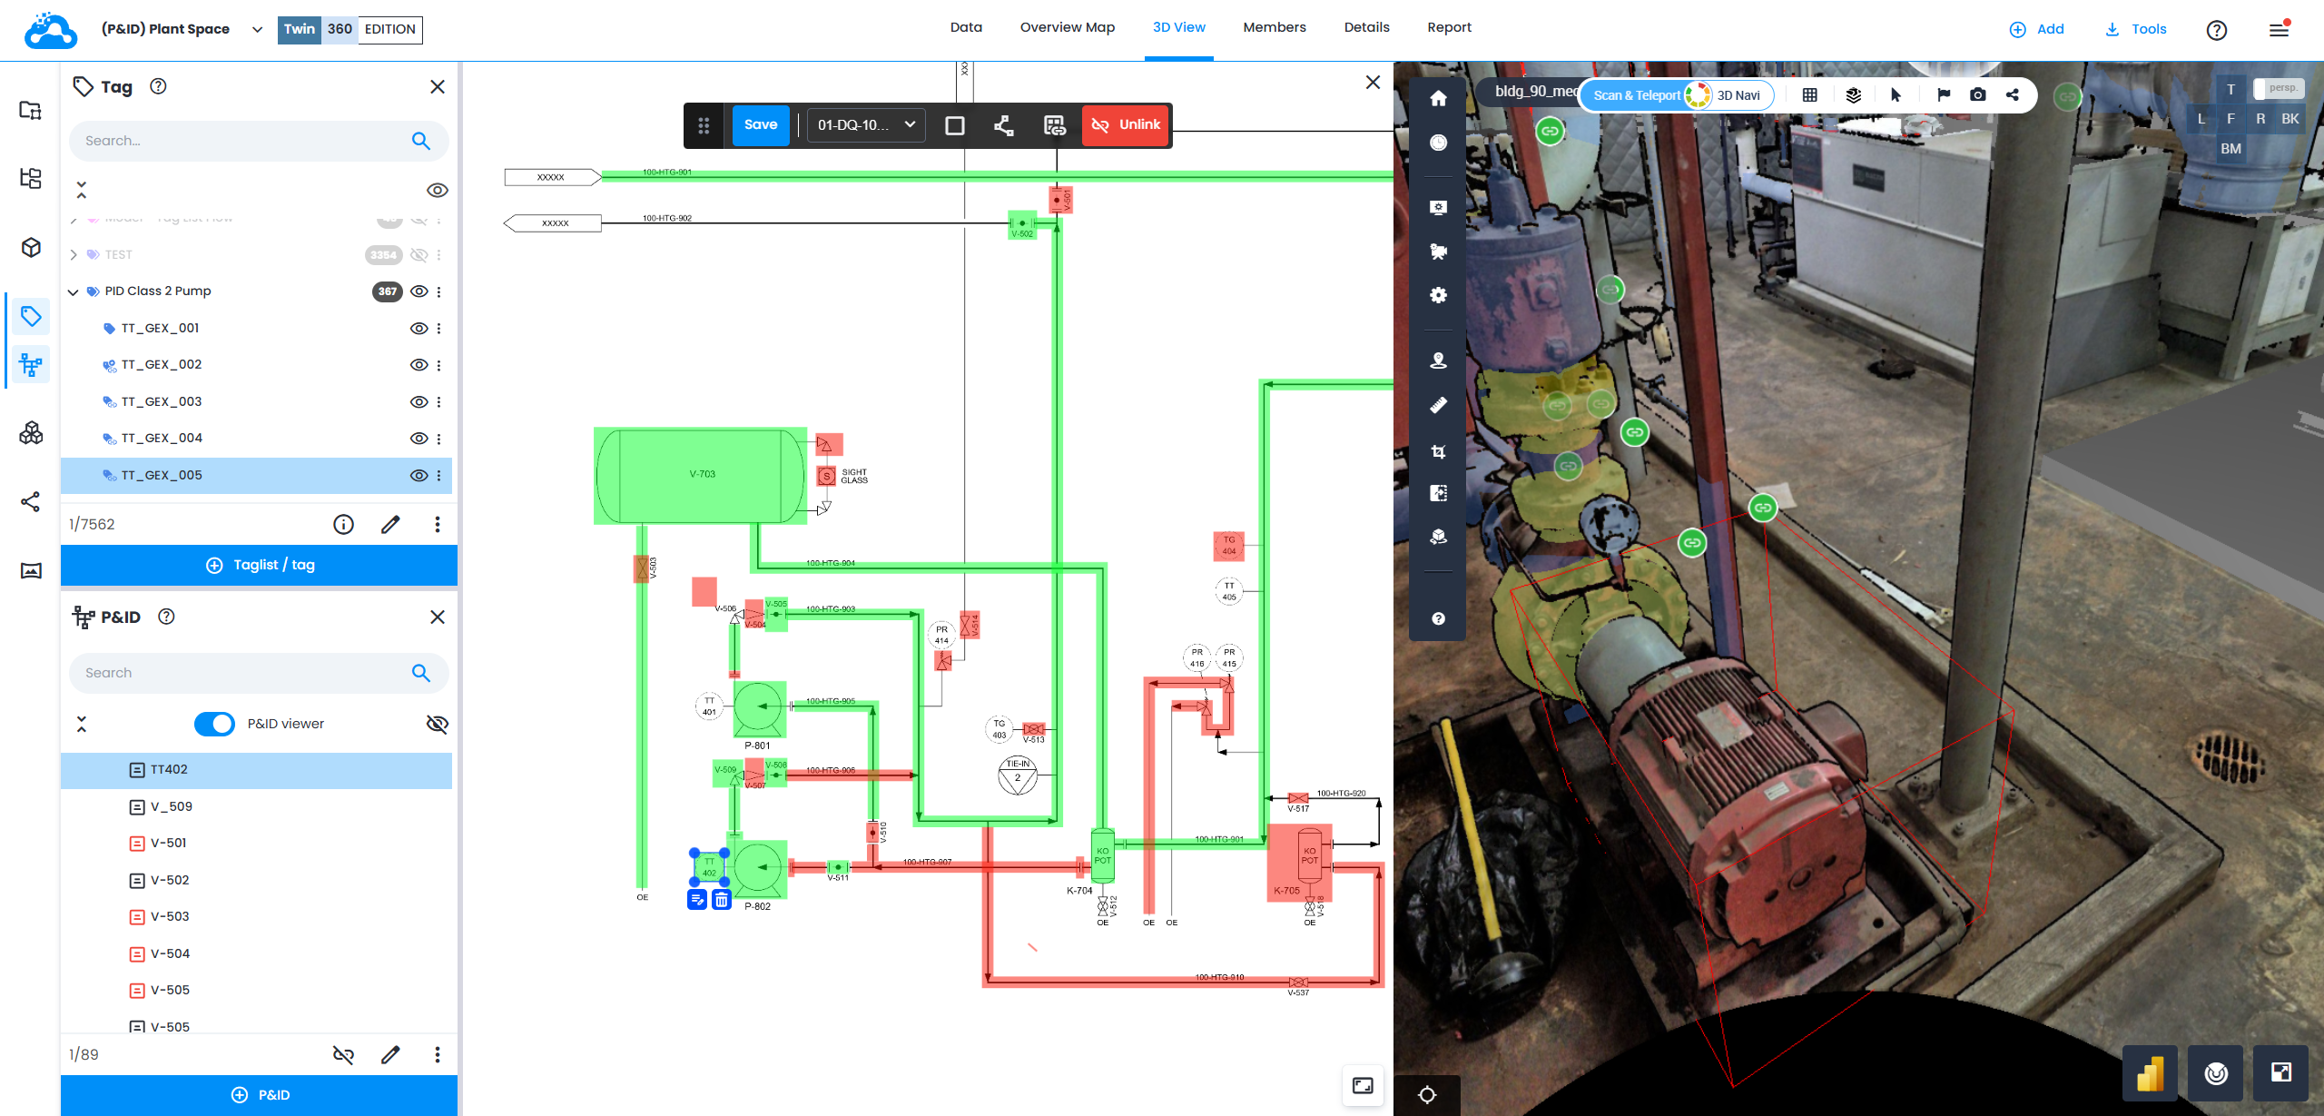Click the home view icon in 3D sidebar
This screenshot has width=2324, height=1116.
click(1438, 98)
